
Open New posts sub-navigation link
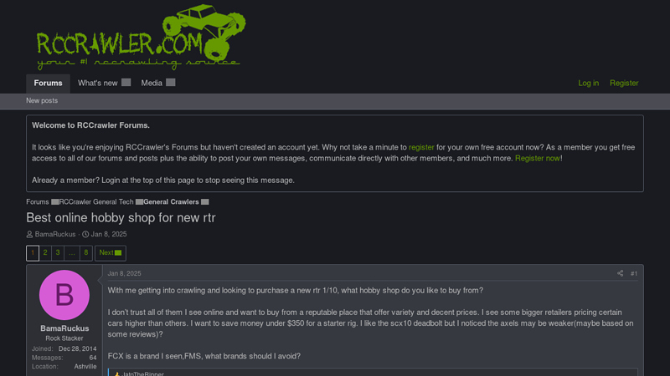[42, 101]
